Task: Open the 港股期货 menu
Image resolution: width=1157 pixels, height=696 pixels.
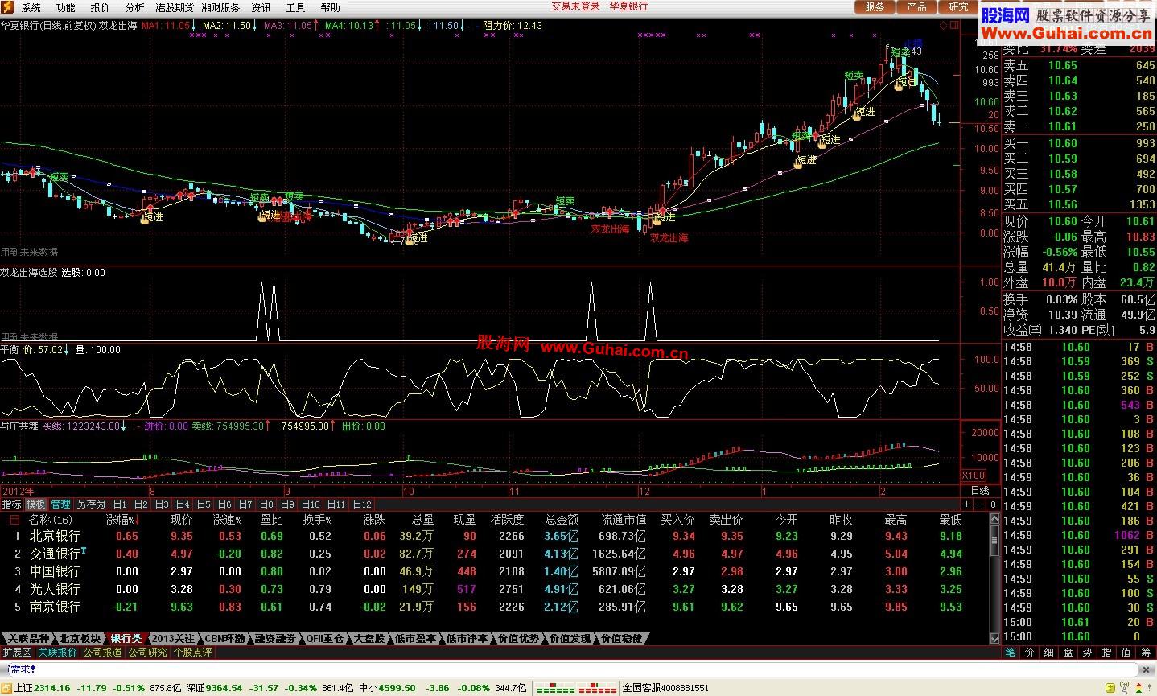Action: coord(174,7)
